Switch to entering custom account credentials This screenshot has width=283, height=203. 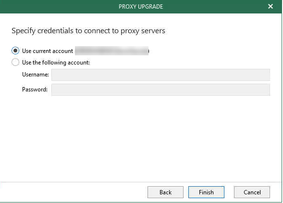(x=15, y=62)
